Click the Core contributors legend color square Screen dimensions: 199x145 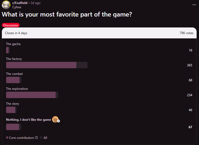coord(7,138)
